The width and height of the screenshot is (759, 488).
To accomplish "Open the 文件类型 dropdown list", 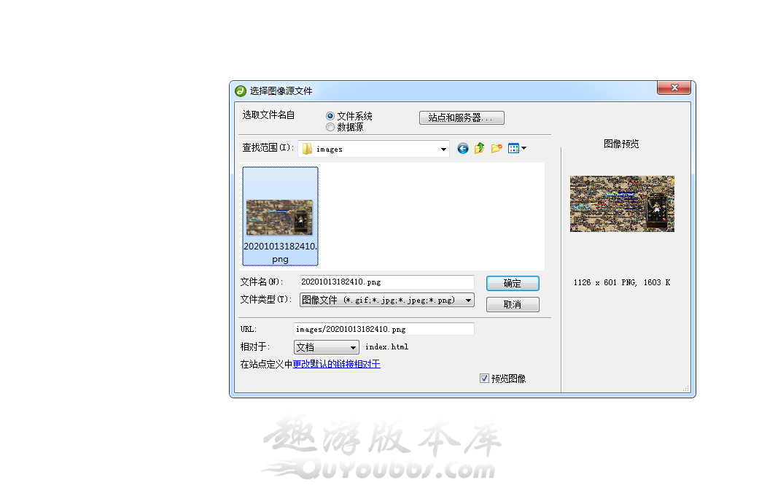I will 468,300.
